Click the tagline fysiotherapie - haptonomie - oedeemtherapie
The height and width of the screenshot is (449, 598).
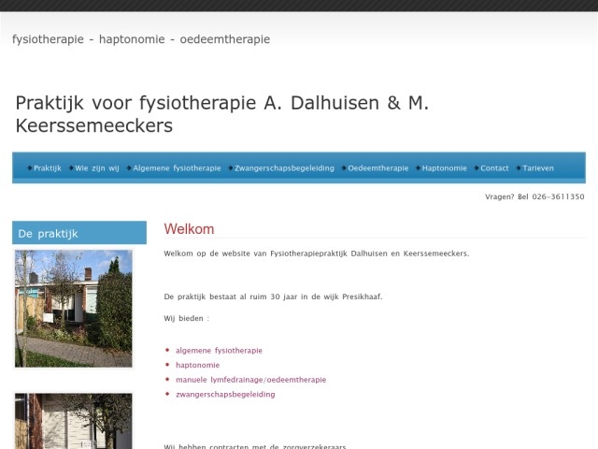click(x=141, y=39)
